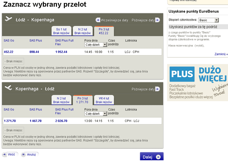This screenshot has width=228, height=162.
Task: Click outbound flight time 14:45 - 16:00
Action: tap(93, 52)
